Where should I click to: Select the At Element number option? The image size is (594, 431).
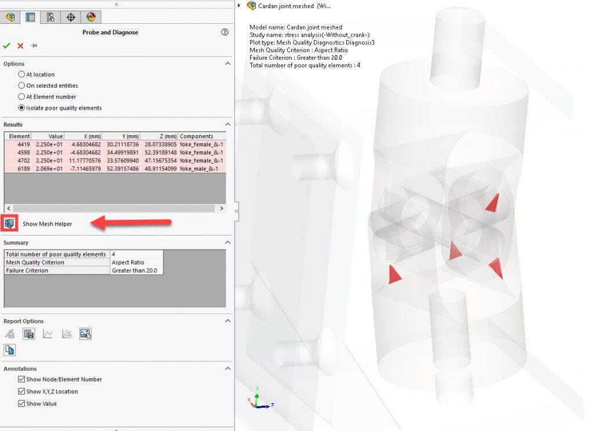22,97
